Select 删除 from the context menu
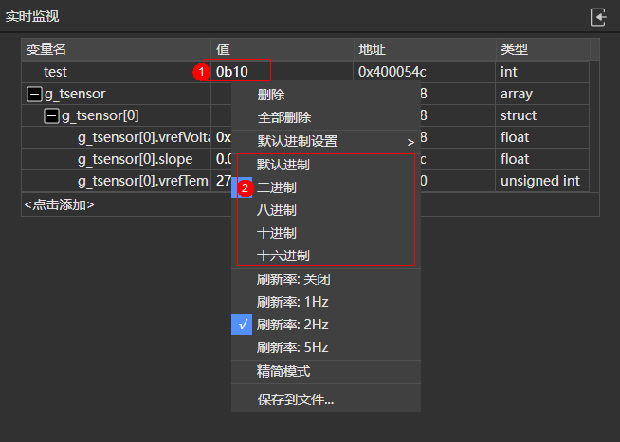620x442 pixels. click(x=271, y=95)
